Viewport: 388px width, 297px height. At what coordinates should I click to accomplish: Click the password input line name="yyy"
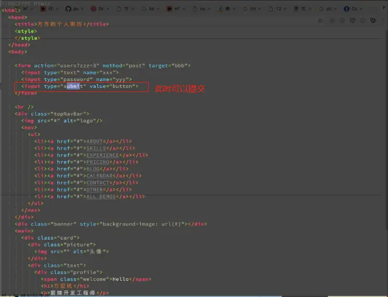tap(76, 79)
